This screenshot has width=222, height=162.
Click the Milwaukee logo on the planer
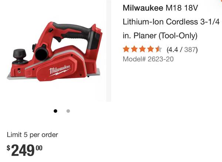tap(60, 70)
